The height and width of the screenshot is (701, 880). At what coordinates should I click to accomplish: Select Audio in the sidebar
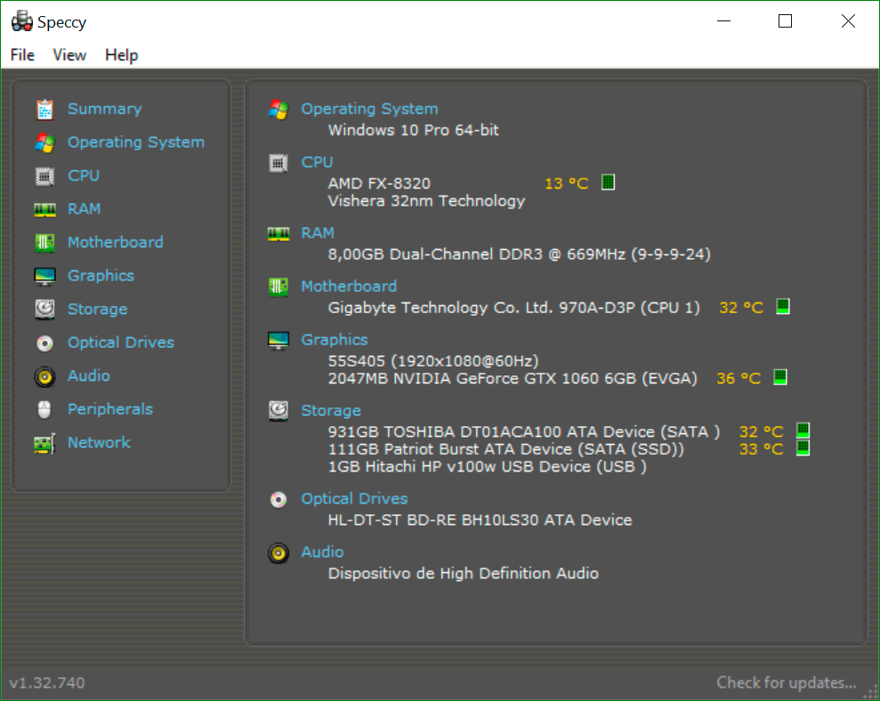click(89, 375)
